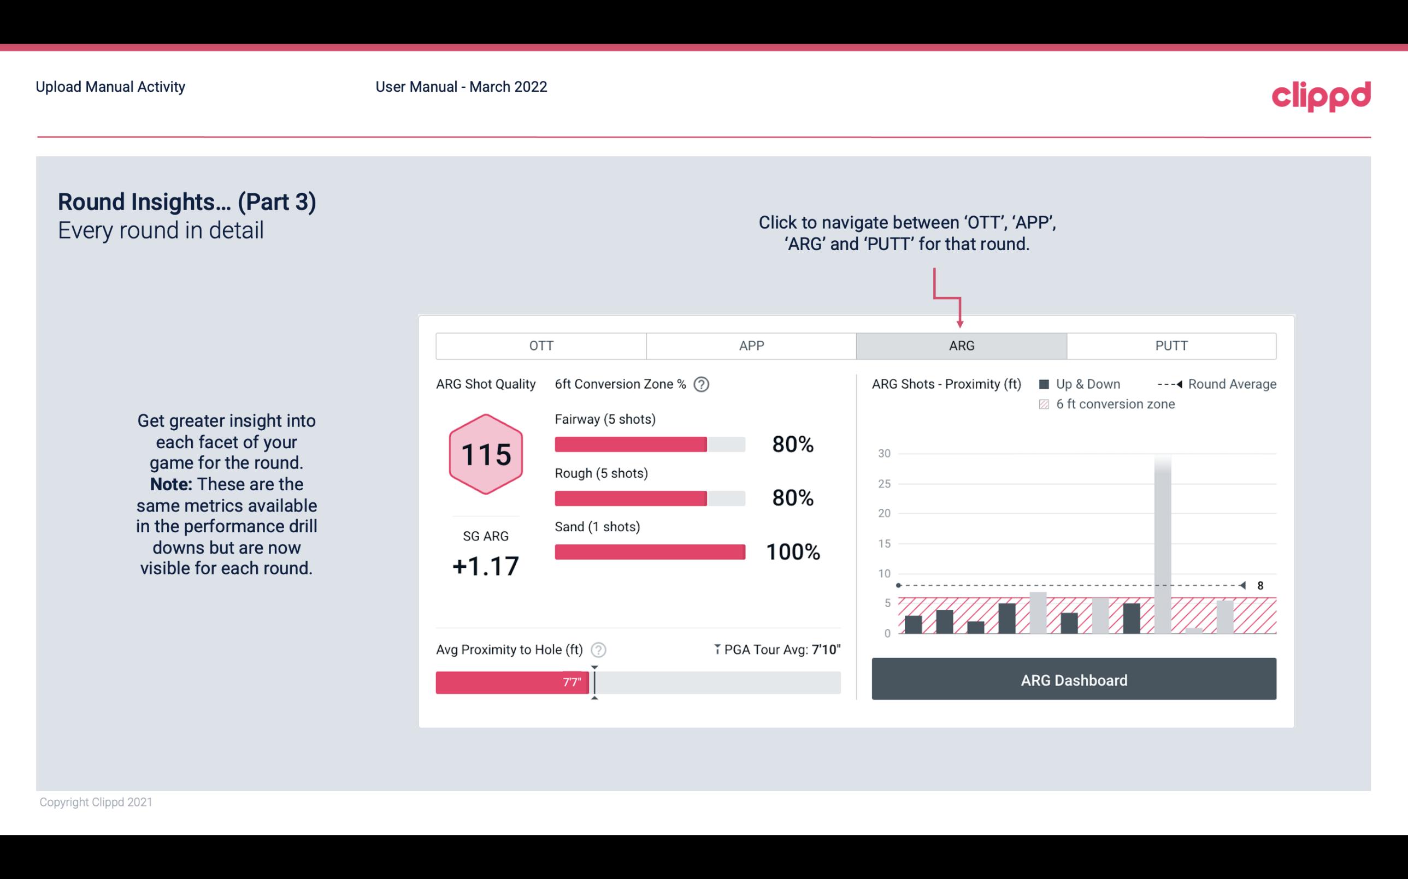Image resolution: width=1408 pixels, height=879 pixels.
Task: Click the APP tab to switch view
Action: click(x=750, y=346)
